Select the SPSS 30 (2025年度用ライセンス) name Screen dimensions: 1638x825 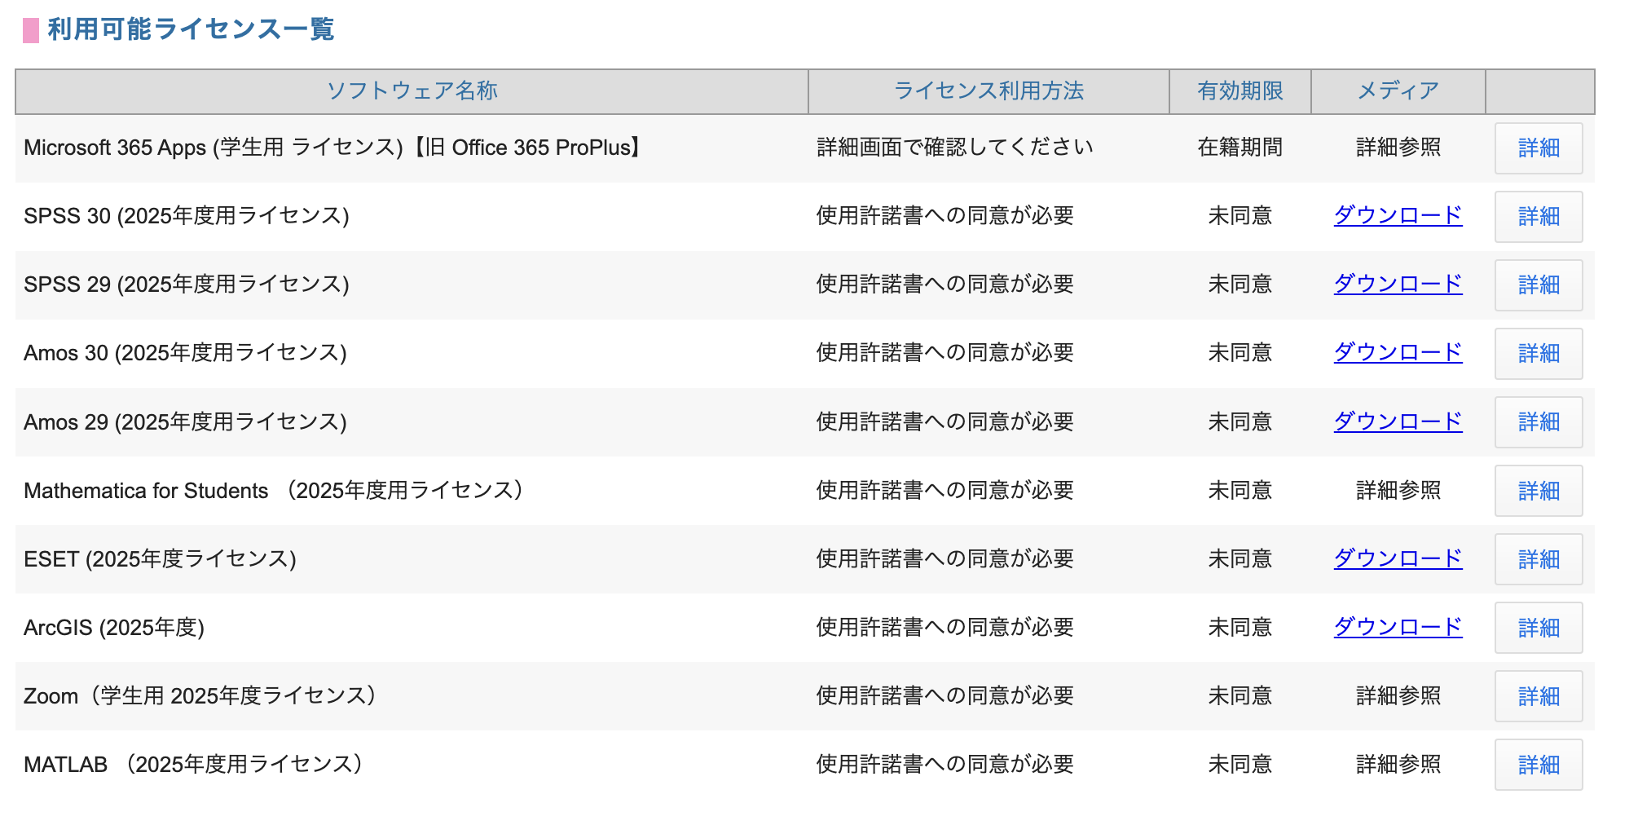[187, 216]
